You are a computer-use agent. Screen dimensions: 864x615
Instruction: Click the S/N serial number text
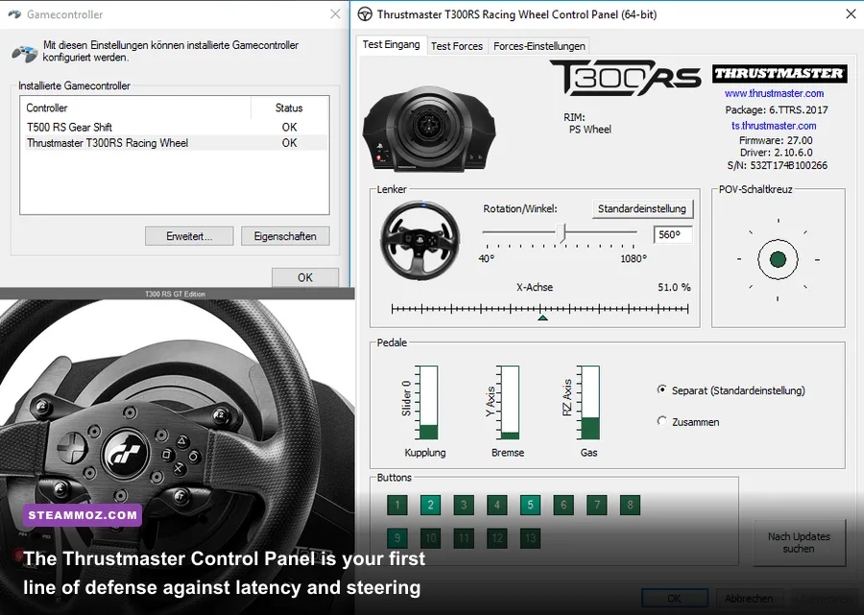tap(777, 165)
